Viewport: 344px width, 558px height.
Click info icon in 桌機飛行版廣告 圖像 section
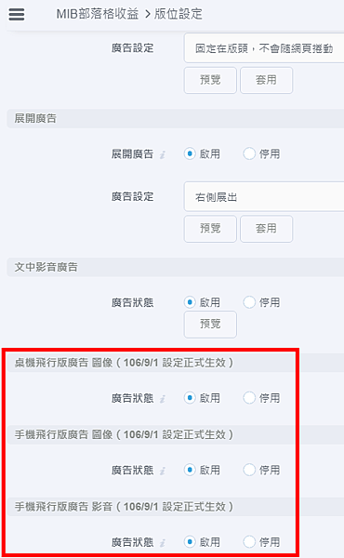coord(162,399)
